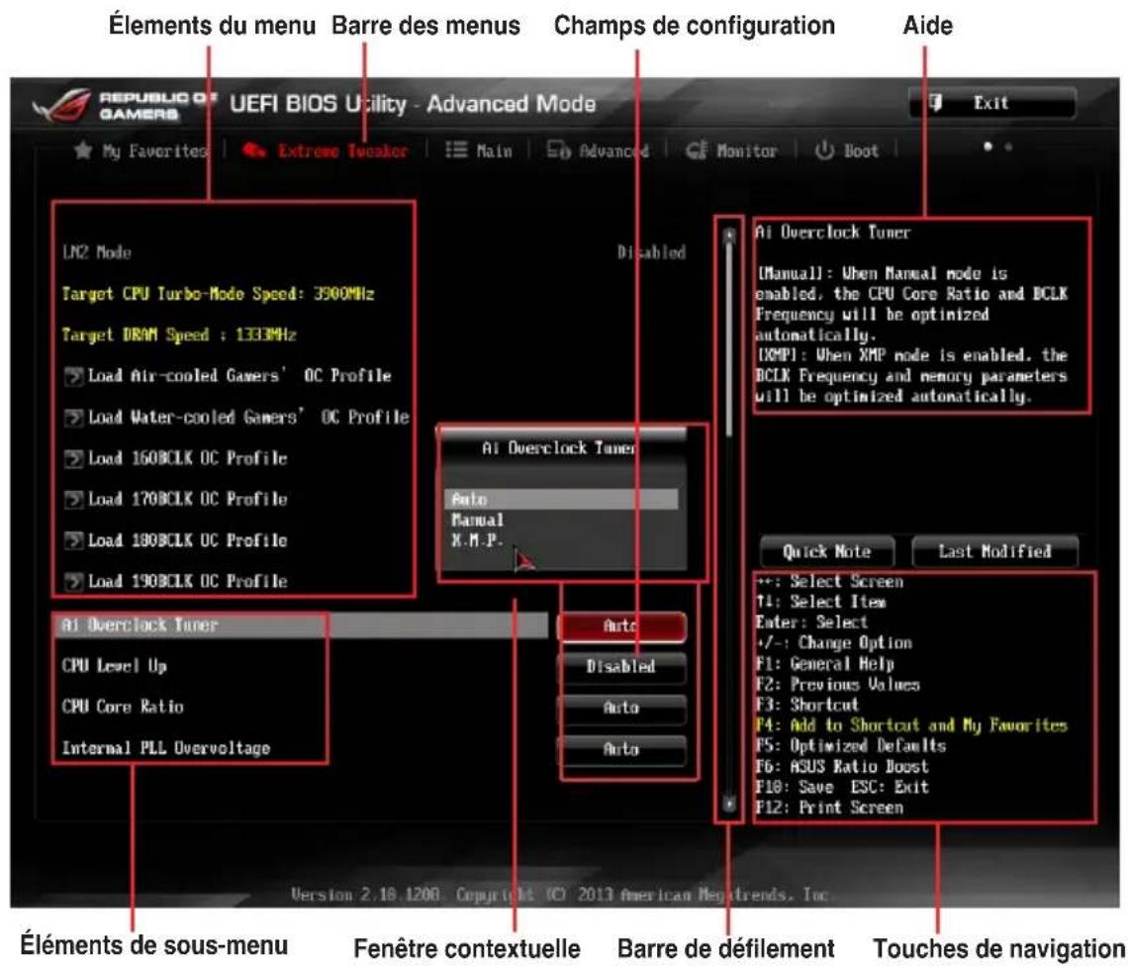Click the scrollbar down arrow

(x=728, y=803)
